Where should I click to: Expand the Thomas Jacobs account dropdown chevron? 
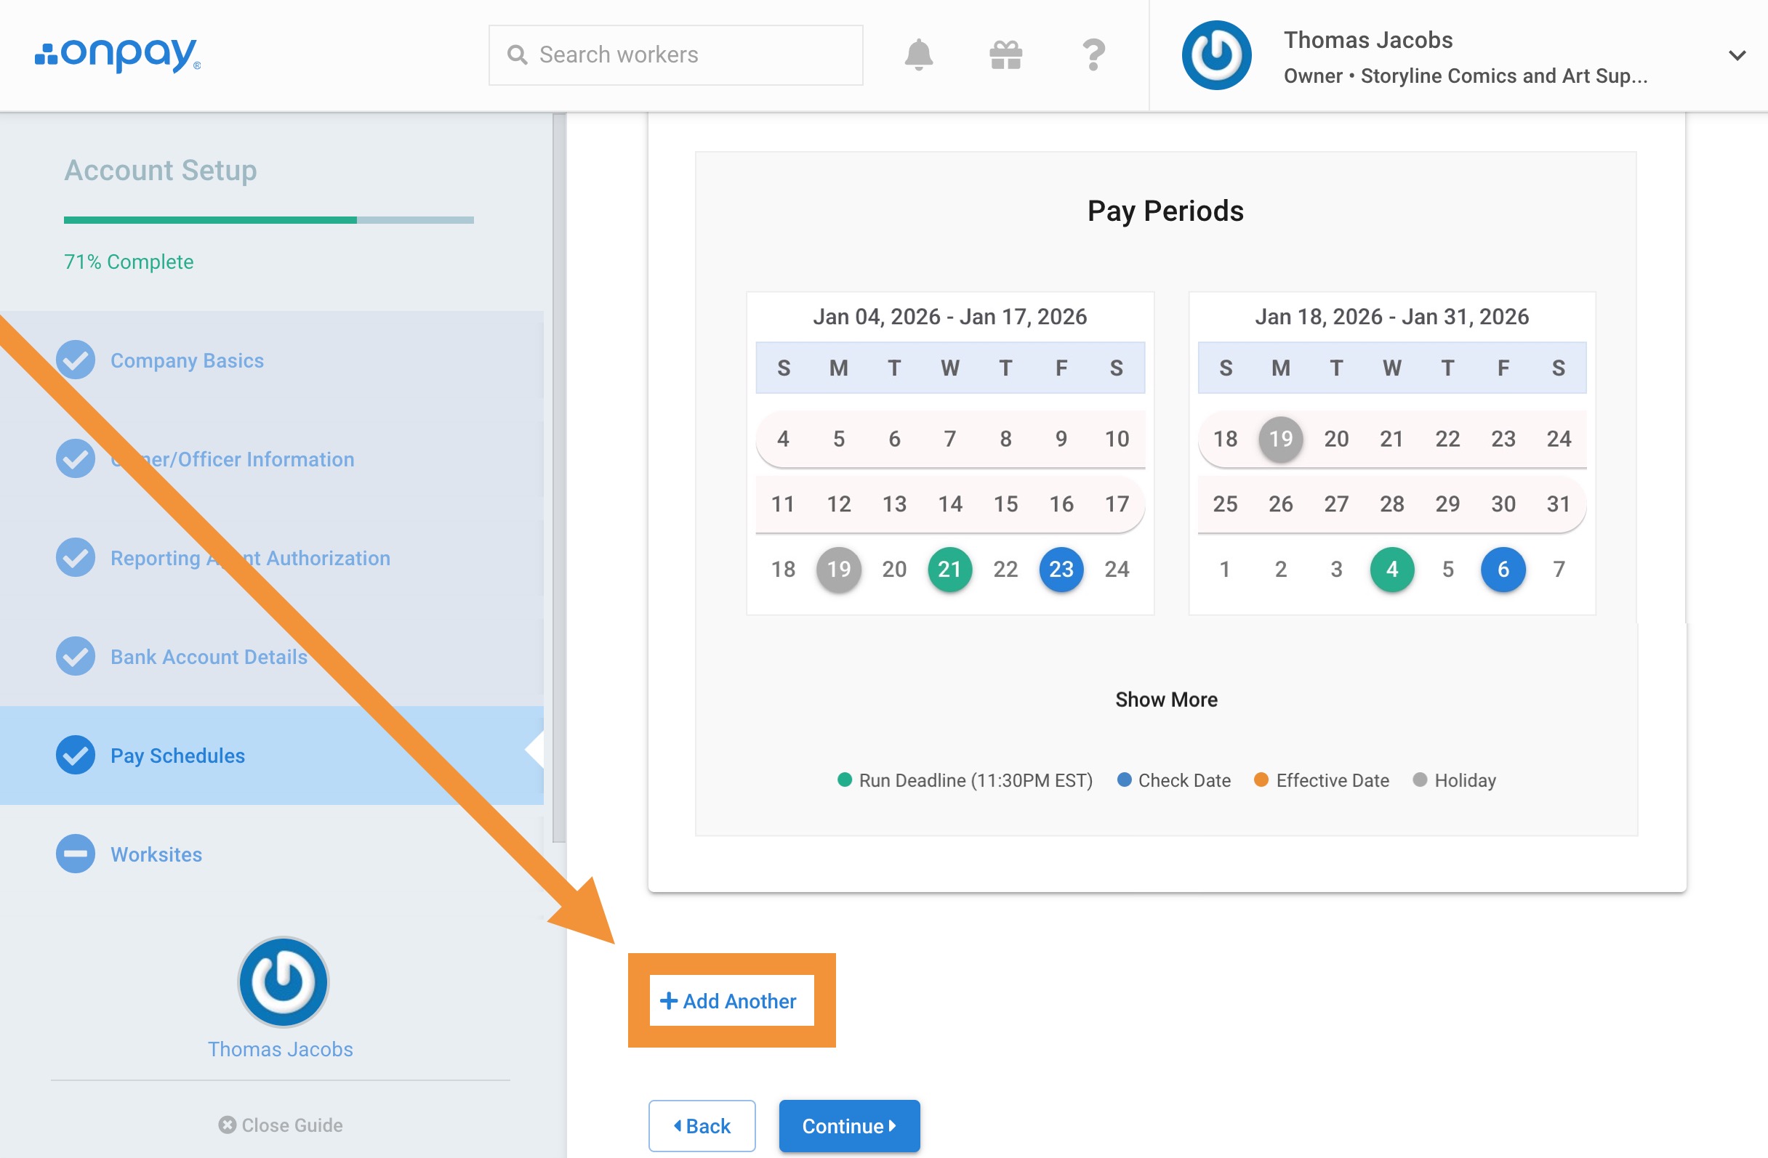pos(1736,56)
